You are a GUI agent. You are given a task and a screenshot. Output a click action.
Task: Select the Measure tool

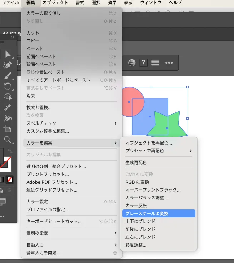[8, 107]
